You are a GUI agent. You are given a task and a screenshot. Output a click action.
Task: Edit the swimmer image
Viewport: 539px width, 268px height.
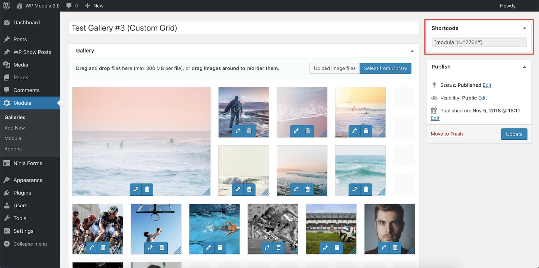[x=208, y=248]
